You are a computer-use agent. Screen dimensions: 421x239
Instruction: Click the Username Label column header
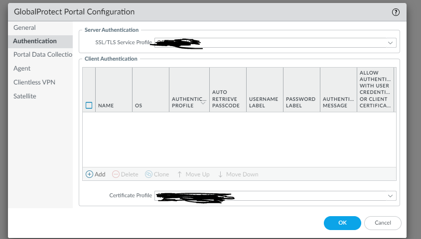tap(265, 90)
